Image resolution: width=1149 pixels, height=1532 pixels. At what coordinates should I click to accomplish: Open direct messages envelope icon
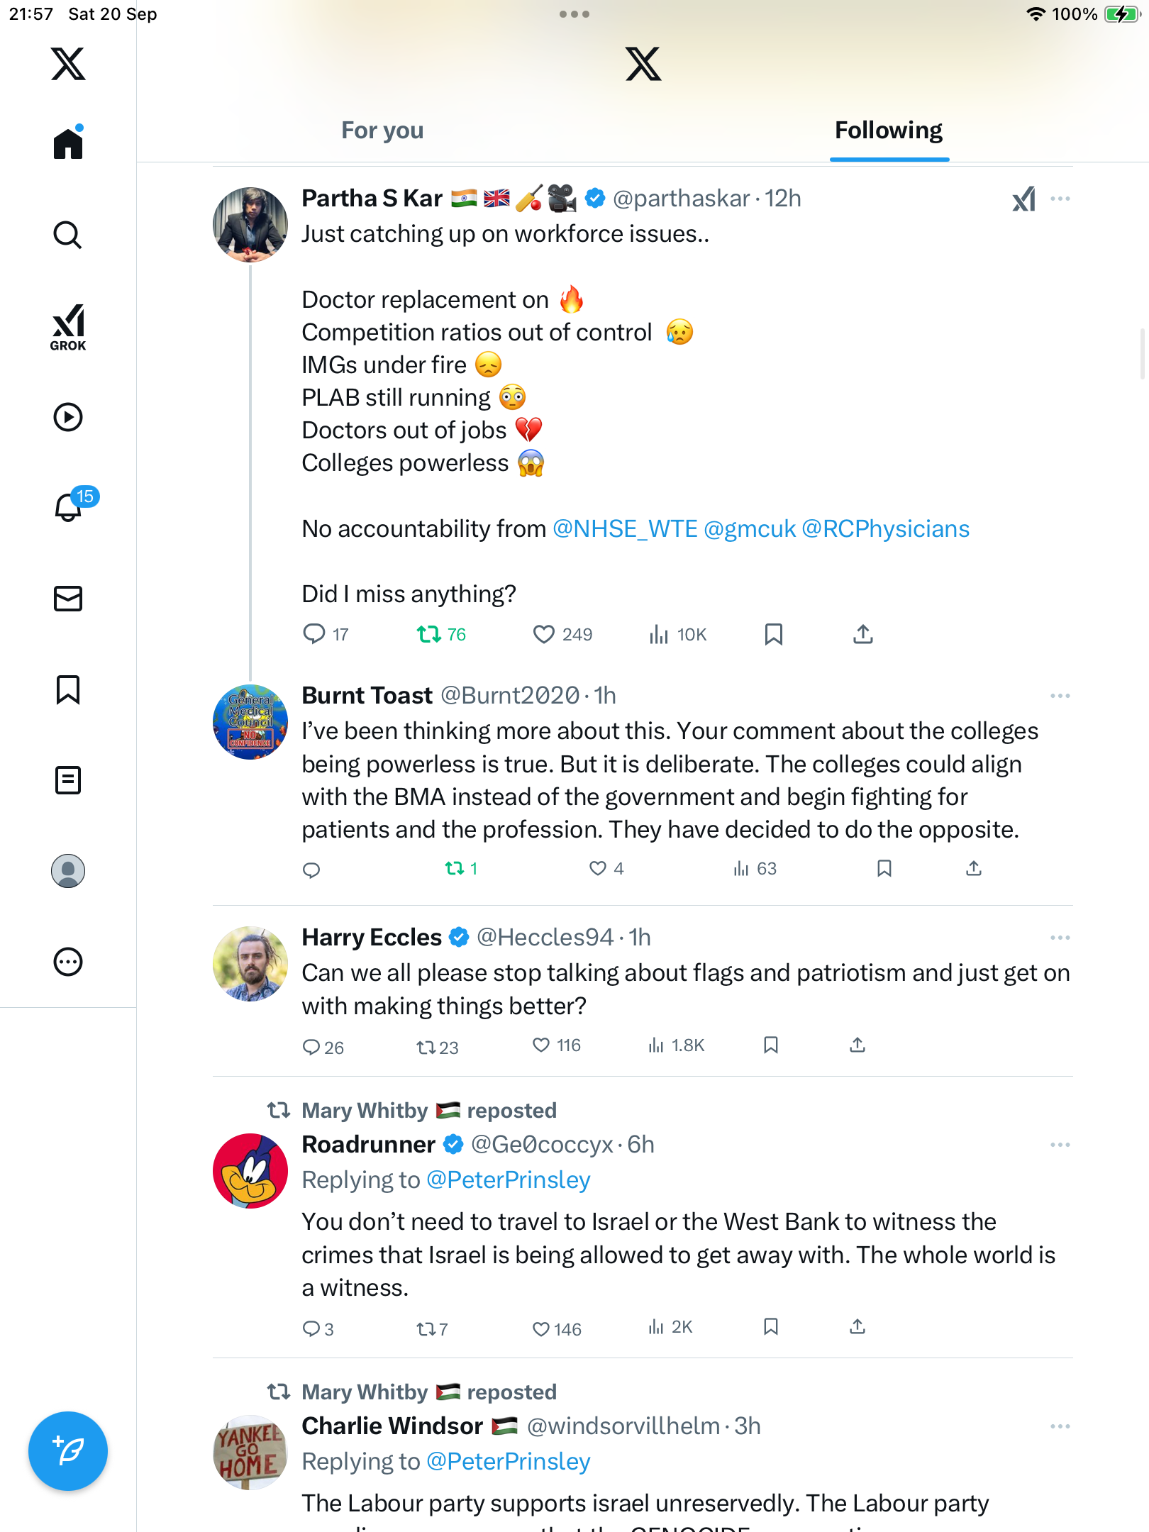pos(68,599)
